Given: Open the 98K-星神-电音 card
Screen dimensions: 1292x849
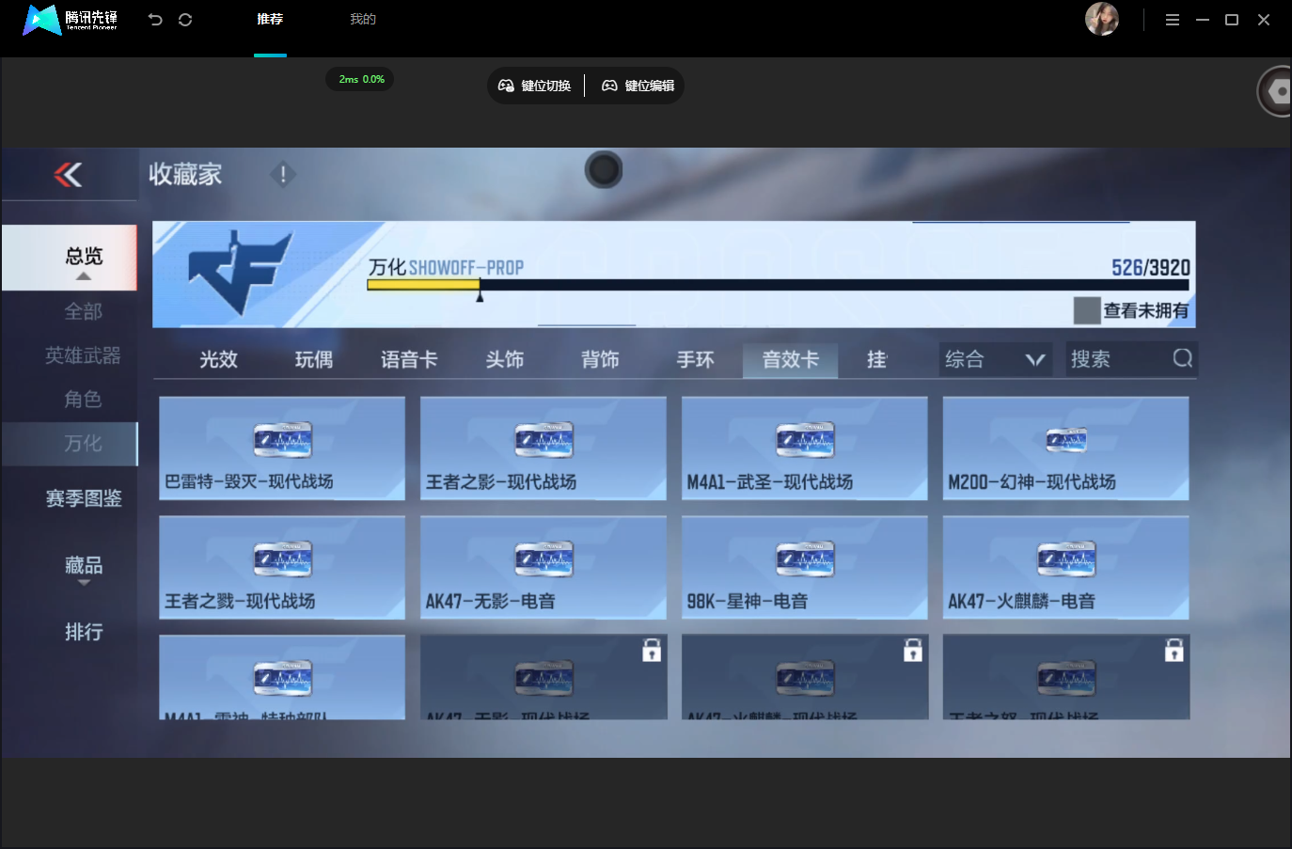Looking at the screenshot, I should [x=805, y=568].
